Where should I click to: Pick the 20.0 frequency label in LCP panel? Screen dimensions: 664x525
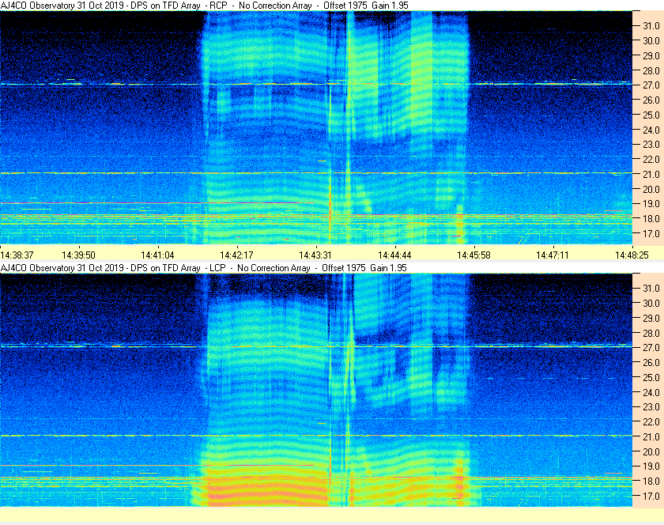[651, 451]
